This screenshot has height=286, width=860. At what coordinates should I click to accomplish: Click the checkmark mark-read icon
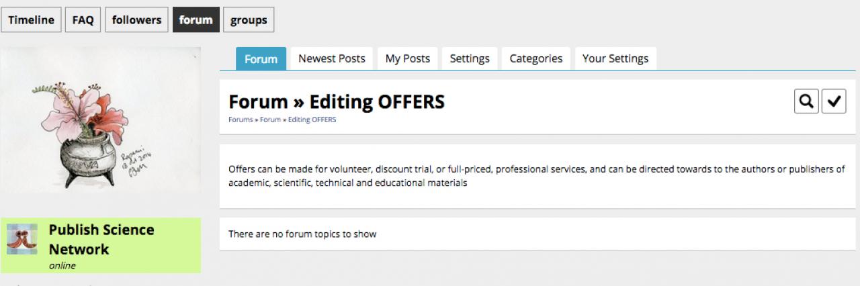[834, 101]
